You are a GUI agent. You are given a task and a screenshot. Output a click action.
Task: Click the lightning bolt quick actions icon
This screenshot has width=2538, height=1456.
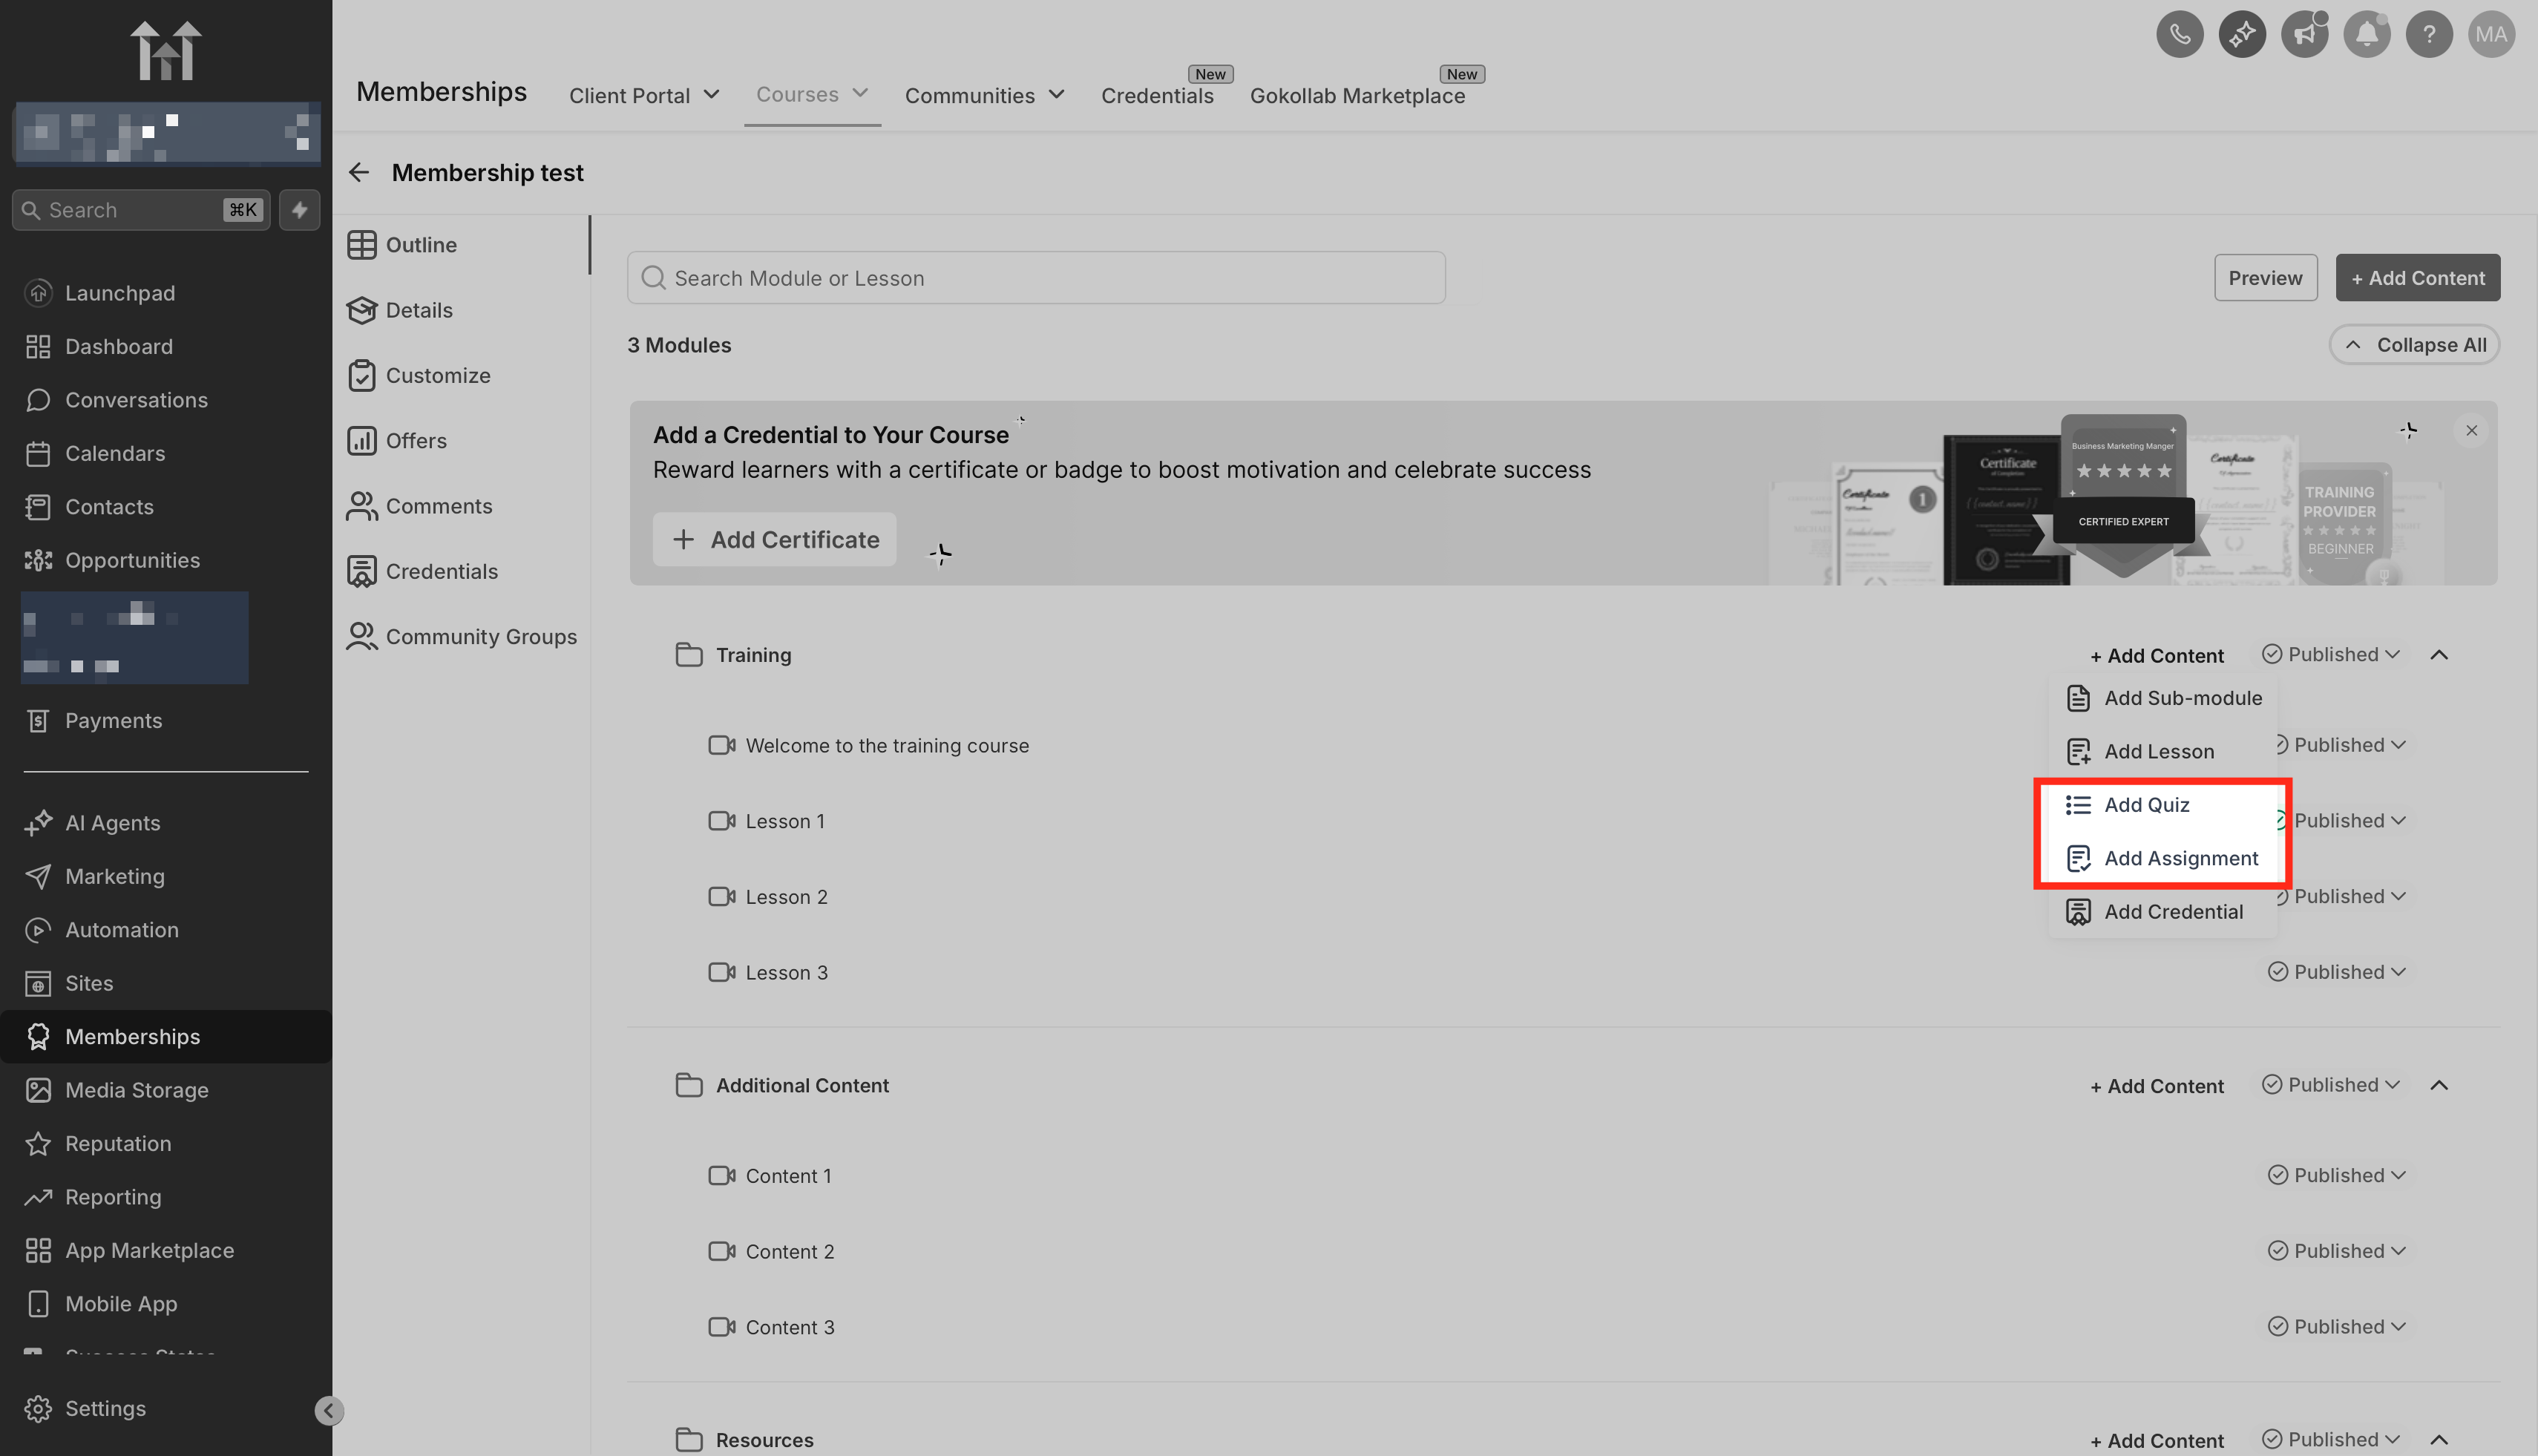point(299,210)
